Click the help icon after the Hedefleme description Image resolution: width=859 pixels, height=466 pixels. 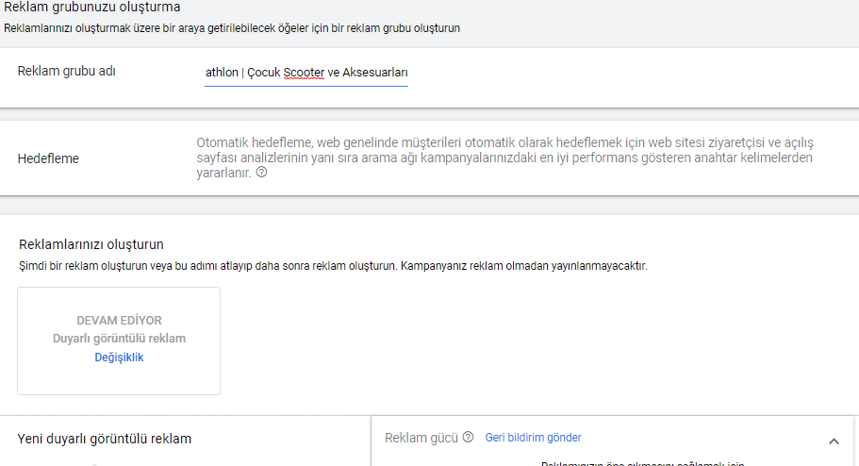point(261,174)
